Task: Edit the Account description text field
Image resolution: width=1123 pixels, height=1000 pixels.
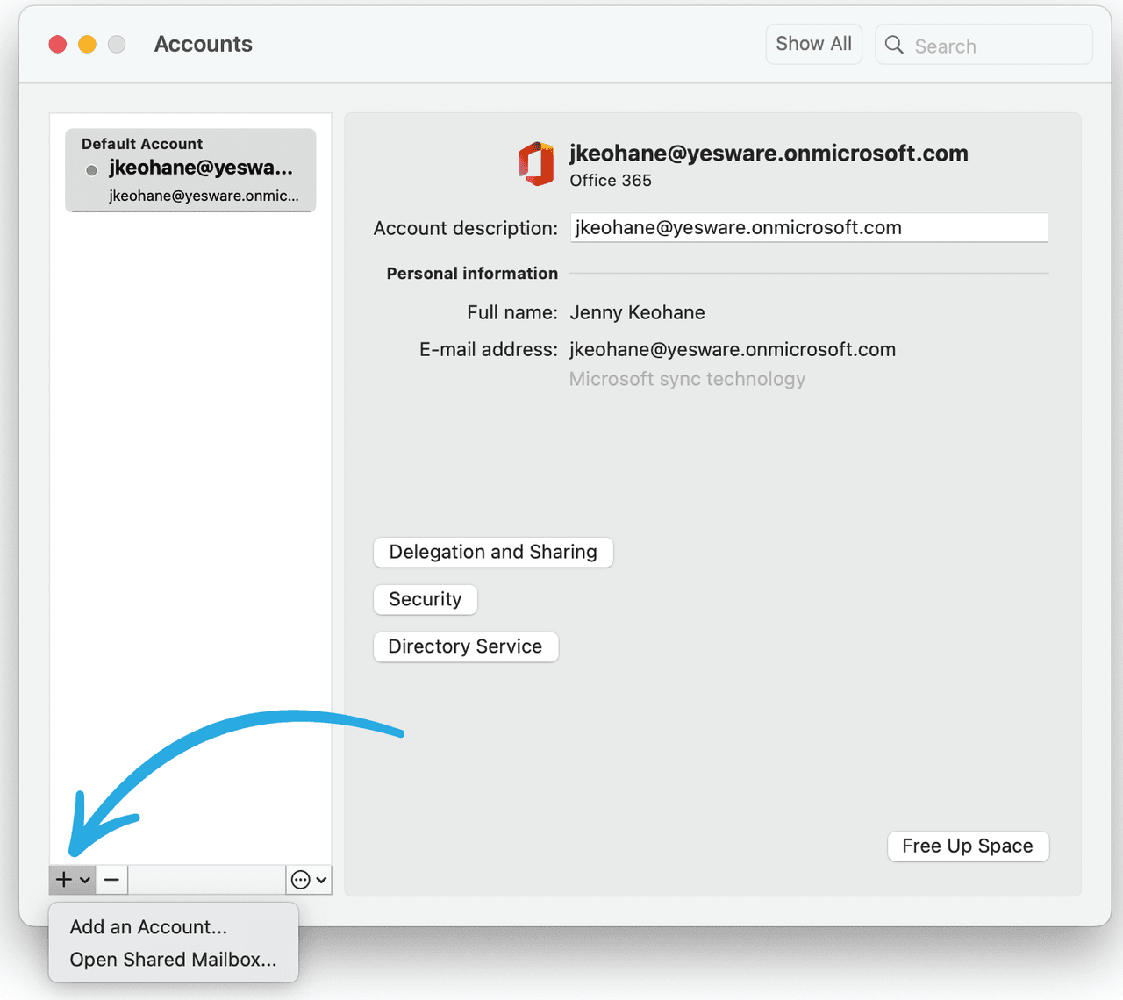Action: point(808,227)
